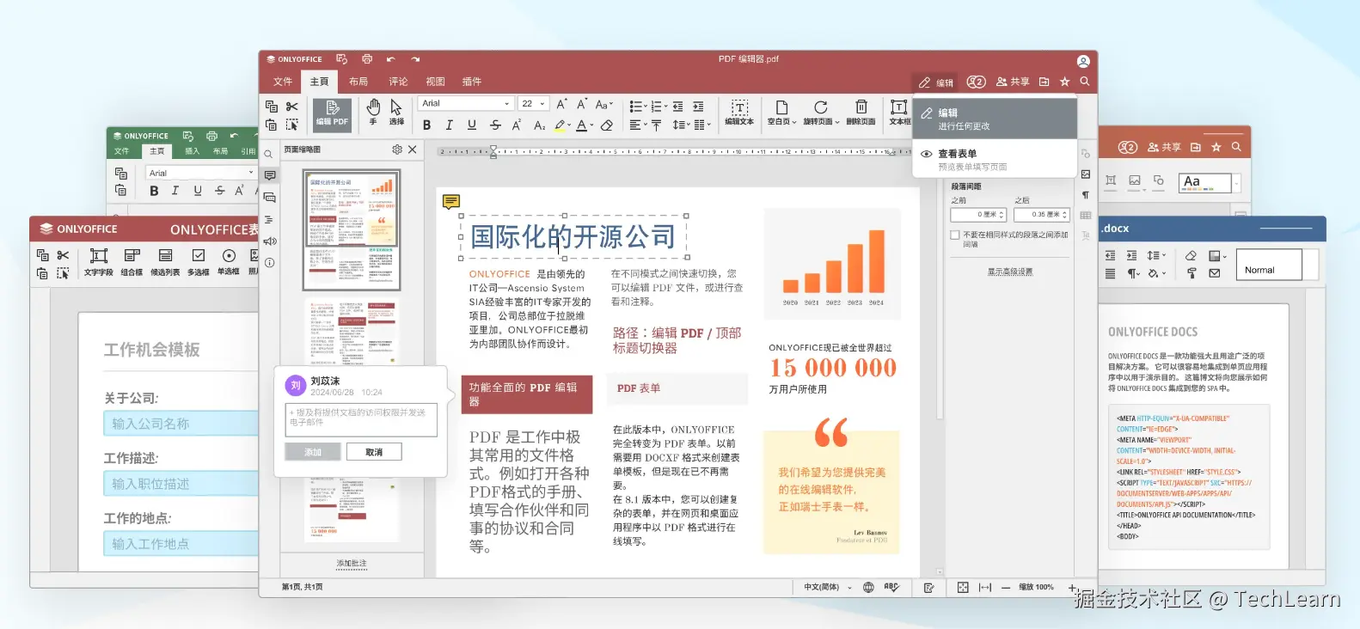Insert Radio Button (单选框) in forms window
The image size is (1360, 629).
[229, 261]
